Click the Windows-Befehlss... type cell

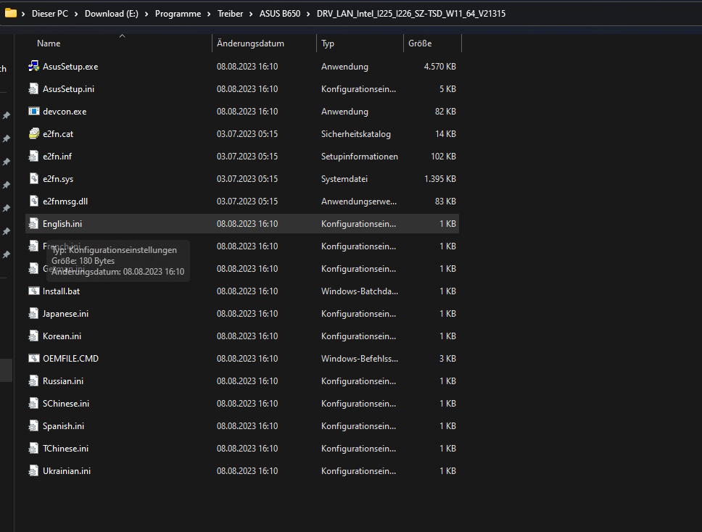(x=359, y=358)
